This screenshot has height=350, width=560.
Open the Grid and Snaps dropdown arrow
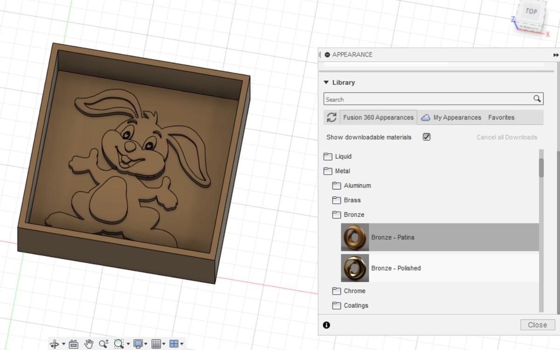(164, 344)
